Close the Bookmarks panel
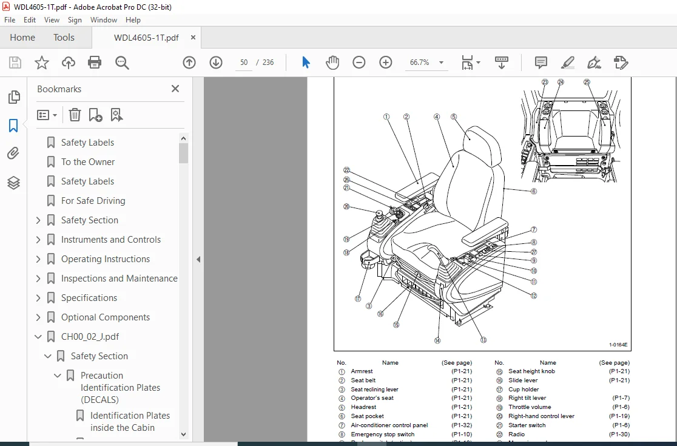Screen dimensions: 677x446 pyautogui.click(x=175, y=89)
